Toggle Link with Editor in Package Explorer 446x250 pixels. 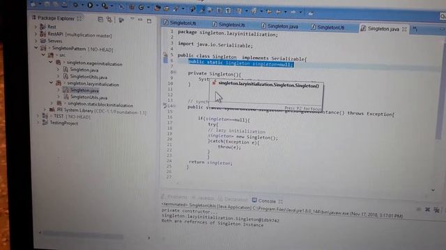[109, 19]
